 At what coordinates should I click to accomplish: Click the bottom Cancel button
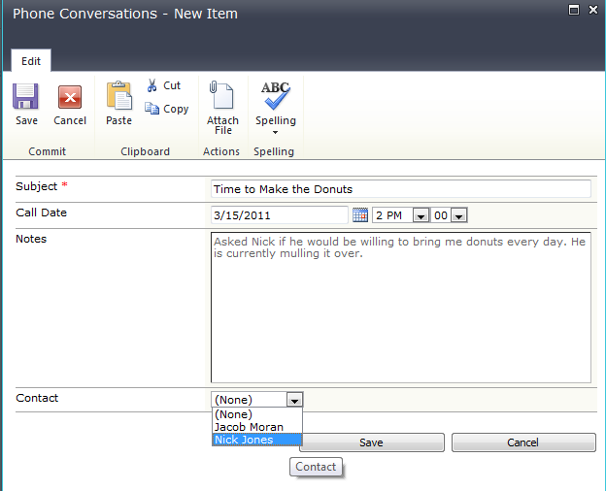523,442
